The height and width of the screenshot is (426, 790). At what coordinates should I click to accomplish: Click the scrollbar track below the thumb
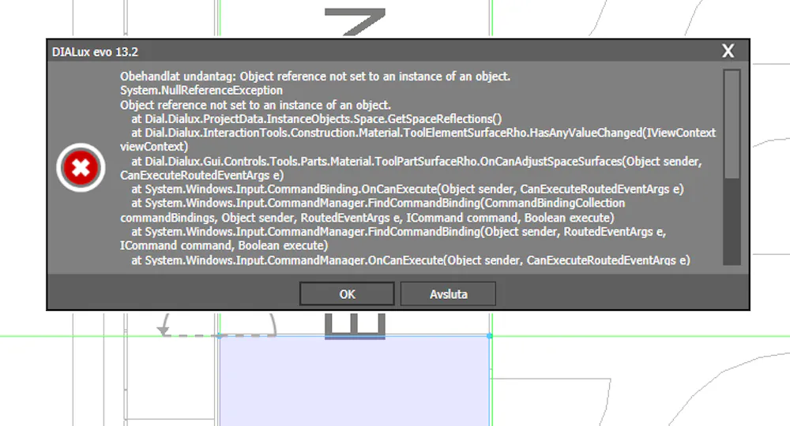point(732,222)
